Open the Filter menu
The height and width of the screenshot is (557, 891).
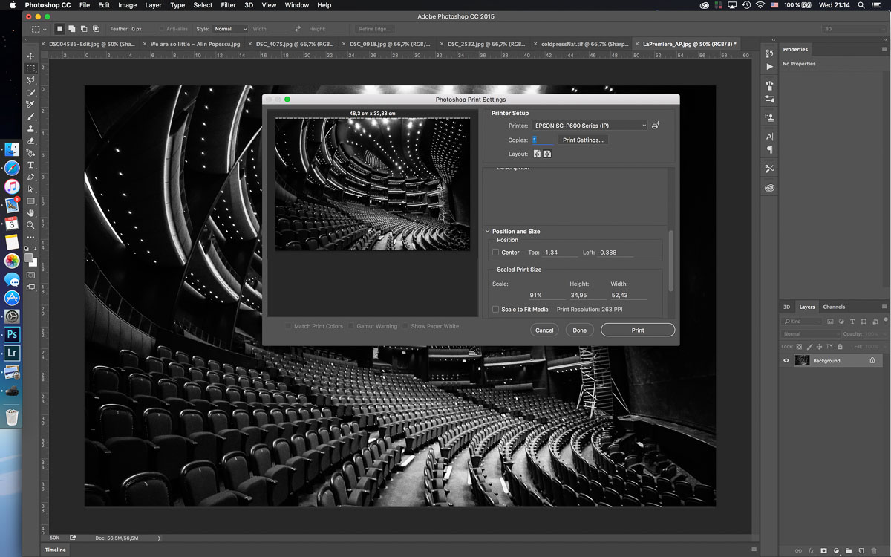pos(229,5)
